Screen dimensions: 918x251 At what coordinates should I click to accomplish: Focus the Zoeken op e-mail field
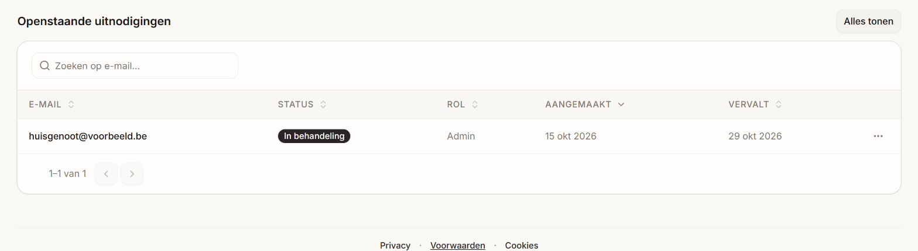[135, 66]
